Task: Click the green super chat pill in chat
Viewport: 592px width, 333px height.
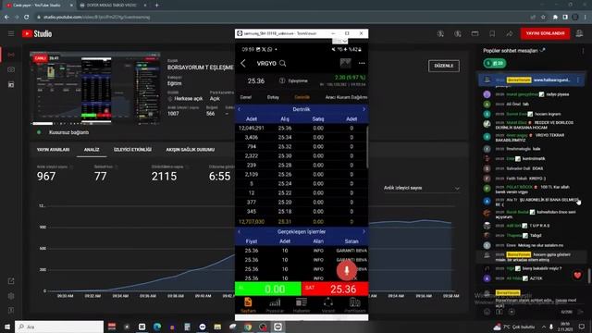Action: pyautogui.click(x=495, y=64)
